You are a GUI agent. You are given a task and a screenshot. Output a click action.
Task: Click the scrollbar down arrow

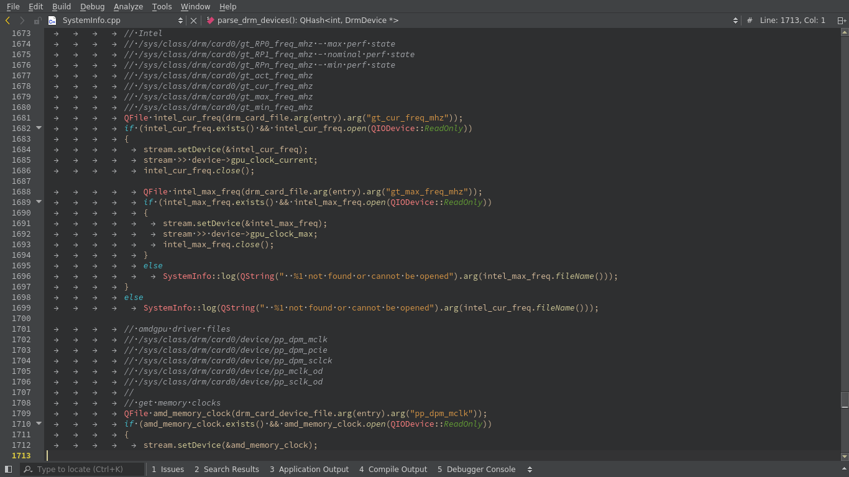click(845, 457)
